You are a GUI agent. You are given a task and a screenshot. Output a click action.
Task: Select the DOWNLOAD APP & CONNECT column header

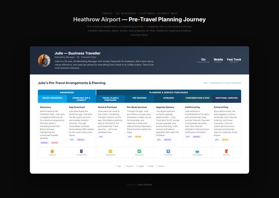tap(81, 99)
